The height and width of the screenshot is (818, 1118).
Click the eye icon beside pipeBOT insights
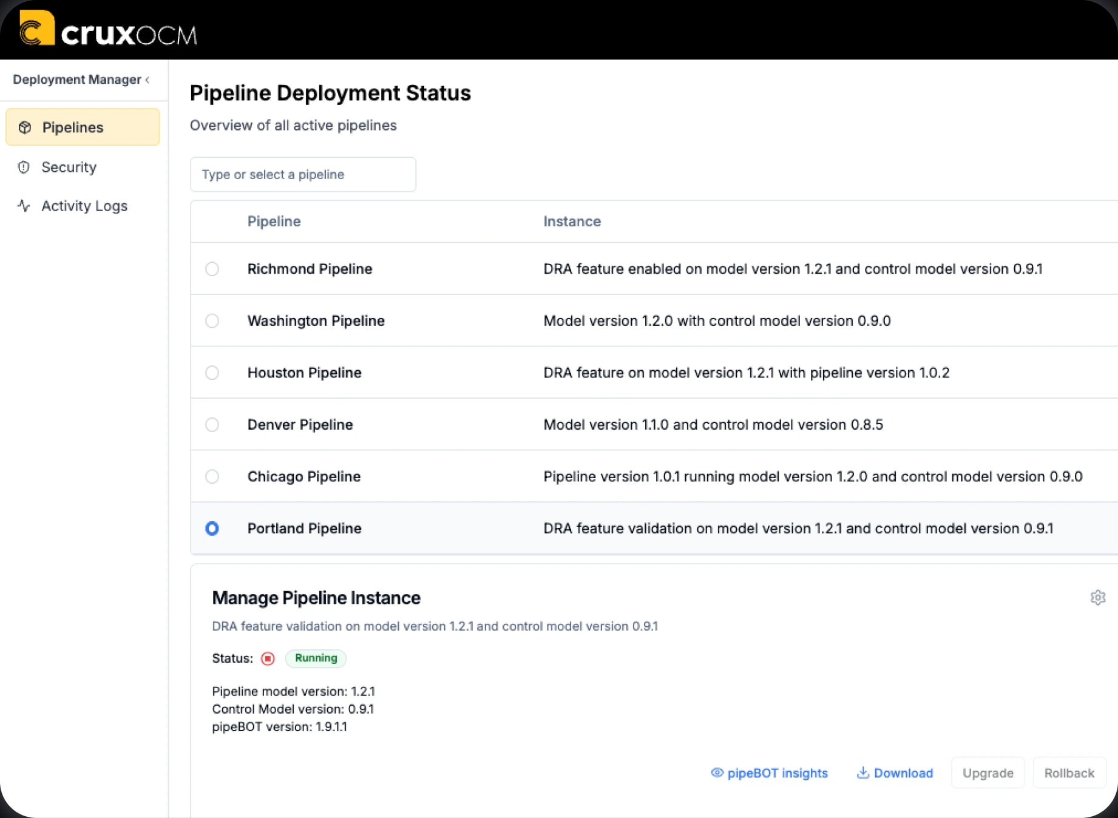[717, 772]
